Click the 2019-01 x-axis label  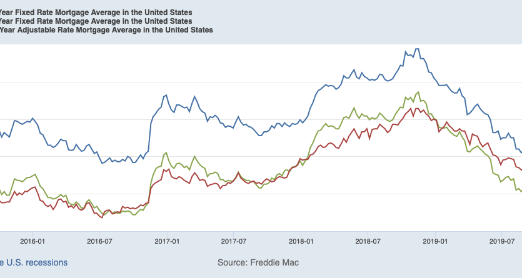click(x=435, y=241)
